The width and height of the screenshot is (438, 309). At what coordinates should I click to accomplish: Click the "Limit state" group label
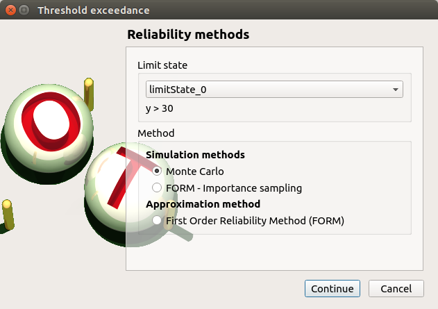point(162,65)
